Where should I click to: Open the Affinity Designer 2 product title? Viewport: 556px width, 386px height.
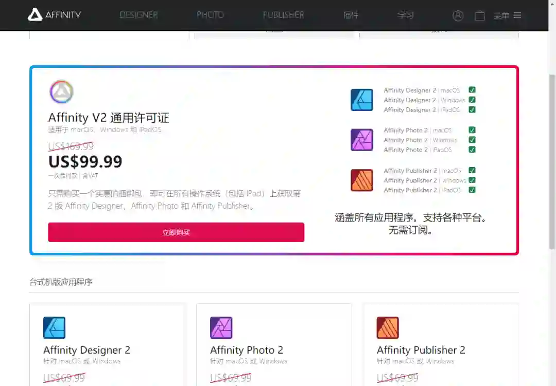click(86, 350)
